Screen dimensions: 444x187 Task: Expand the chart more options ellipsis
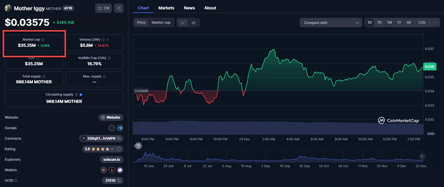435,22
